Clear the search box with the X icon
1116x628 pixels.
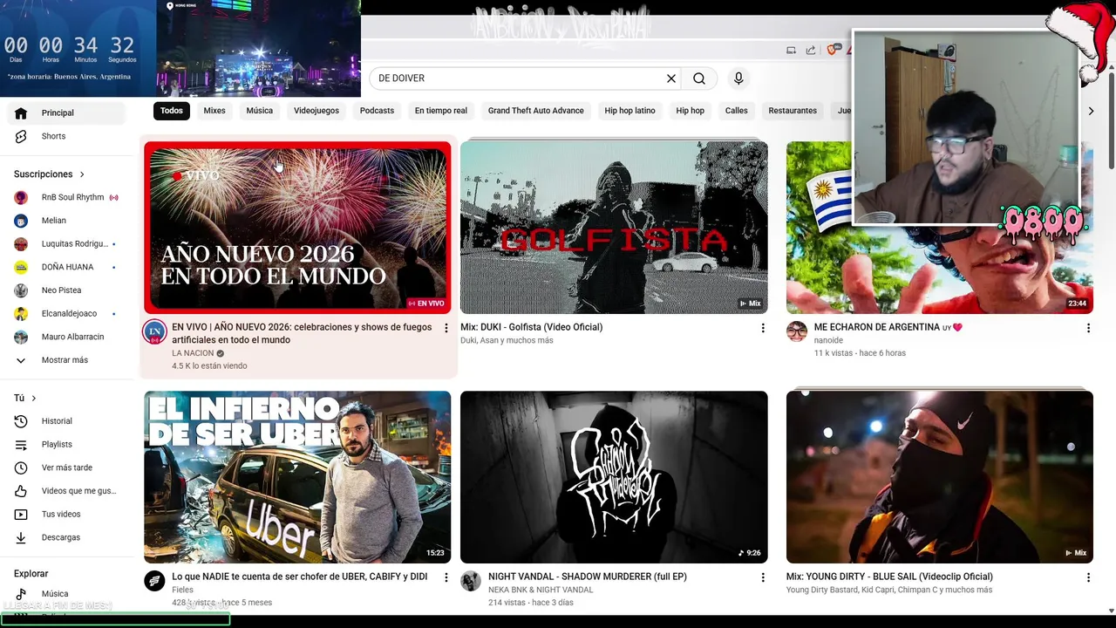coord(671,78)
